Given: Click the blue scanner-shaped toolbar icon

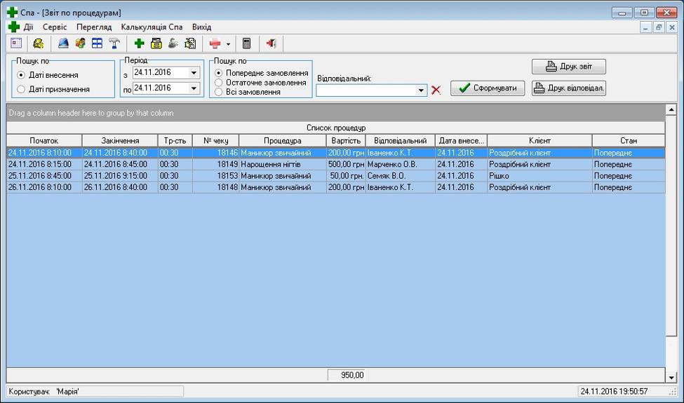Looking at the screenshot, I should (63, 43).
